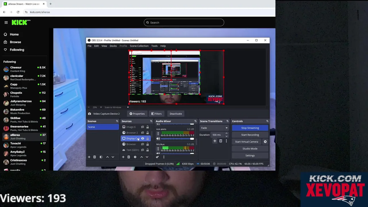Open the OBS Help menu
Image resolution: width=368 pixels, height=207 pixels.
click(x=163, y=46)
